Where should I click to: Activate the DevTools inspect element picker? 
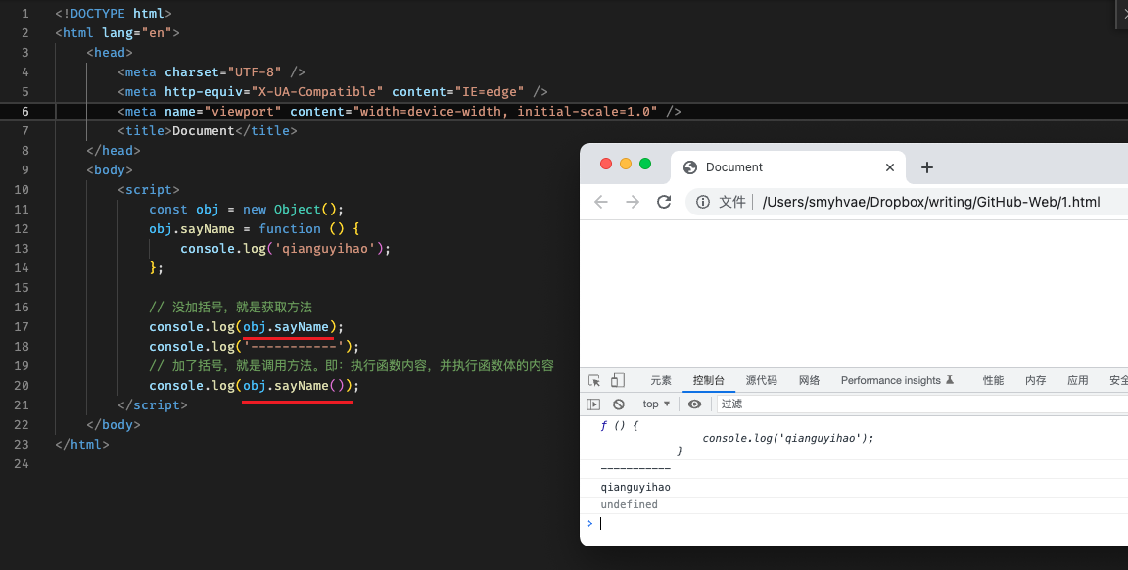coord(594,380)
